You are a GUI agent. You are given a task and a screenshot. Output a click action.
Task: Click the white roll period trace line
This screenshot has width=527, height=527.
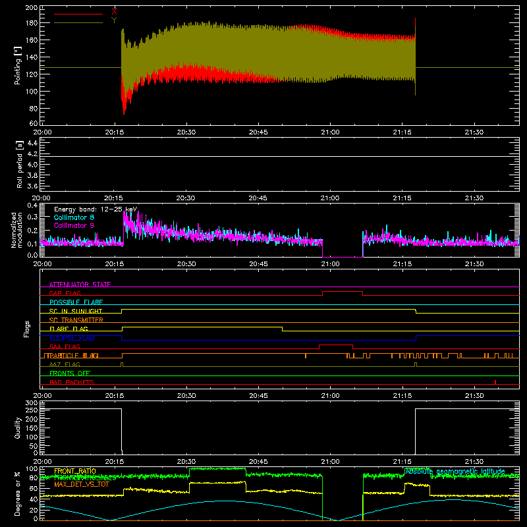(279, 156)
